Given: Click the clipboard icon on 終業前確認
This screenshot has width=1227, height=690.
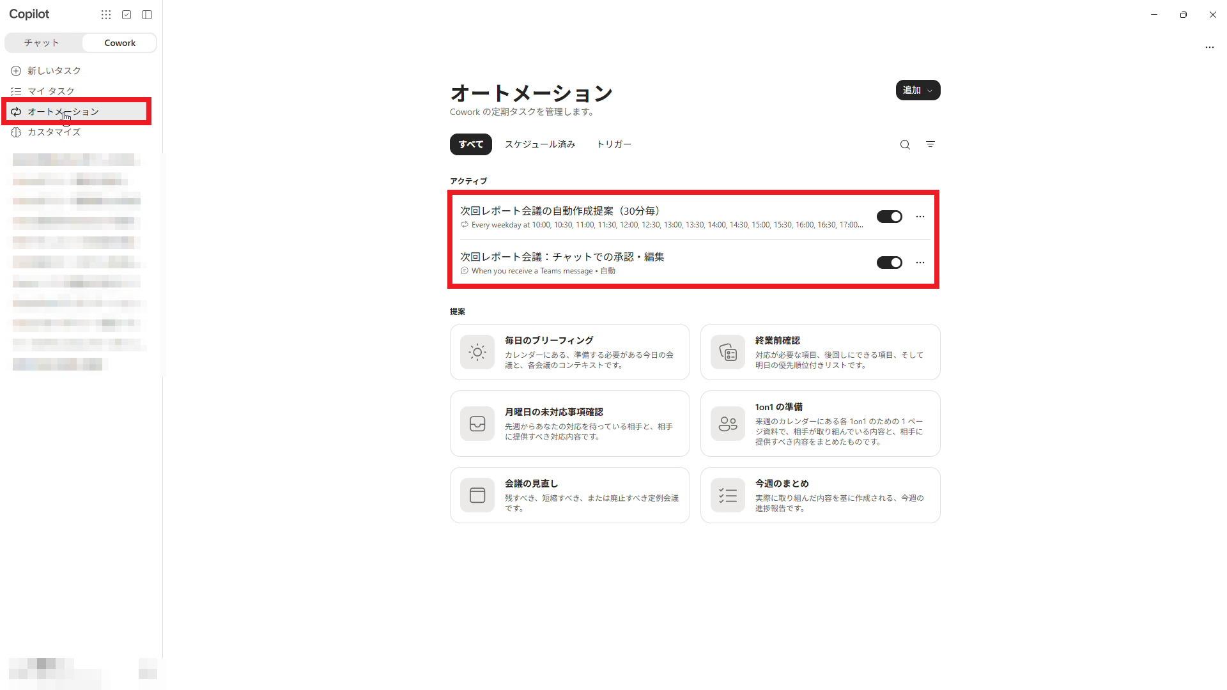Looking at the screenshot, I should click(x=728, y=352).
